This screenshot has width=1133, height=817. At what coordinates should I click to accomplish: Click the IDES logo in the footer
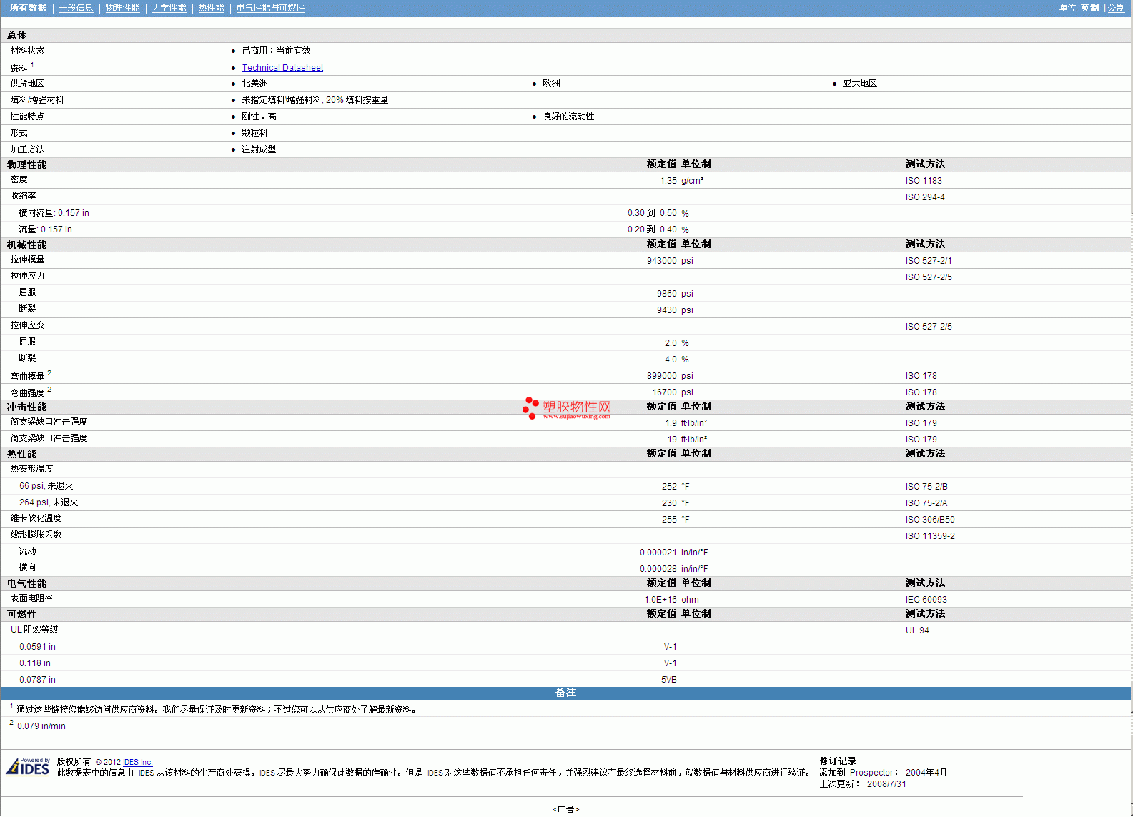pyautogui.click(x=28, y=767)
